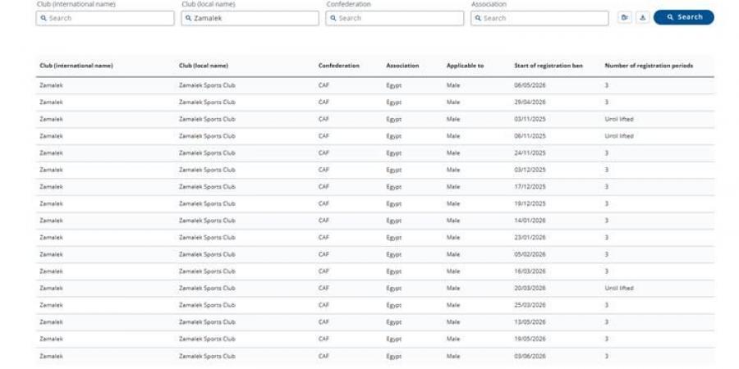Focus the Club (international name) search field
This screenshot has height=369, width=739.
[105, 18]
